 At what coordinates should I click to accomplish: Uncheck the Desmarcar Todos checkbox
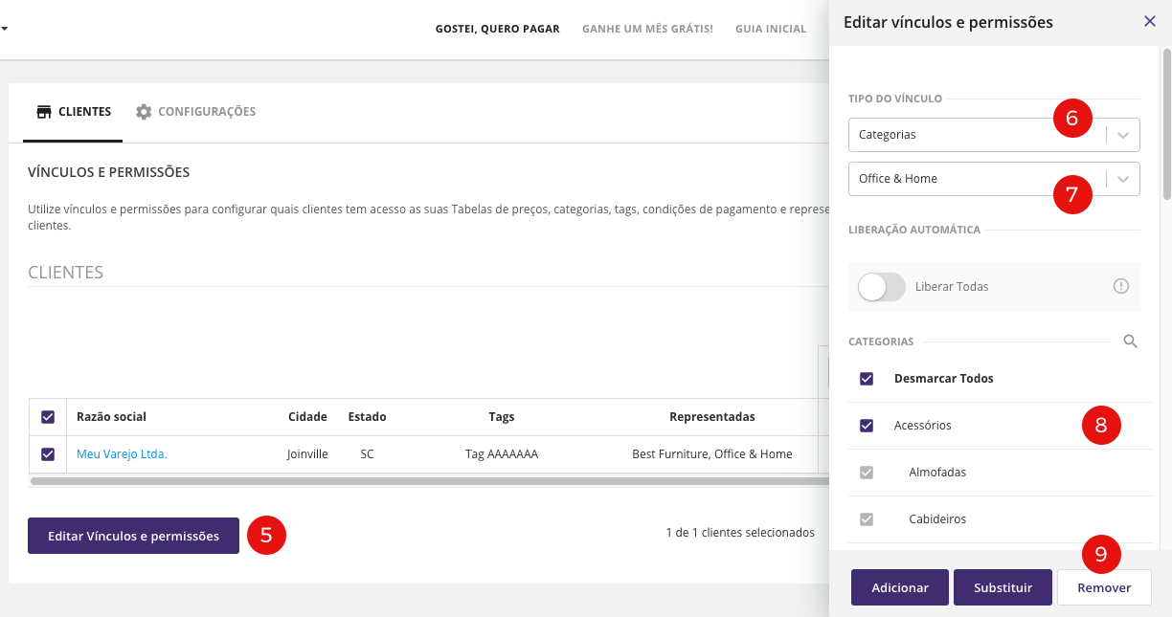[867, 379]
